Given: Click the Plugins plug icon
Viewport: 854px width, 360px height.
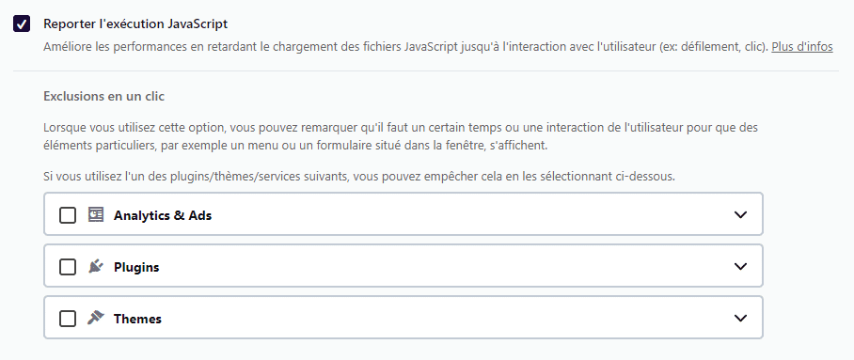Looking at the screenshot, I should [96, 266].
